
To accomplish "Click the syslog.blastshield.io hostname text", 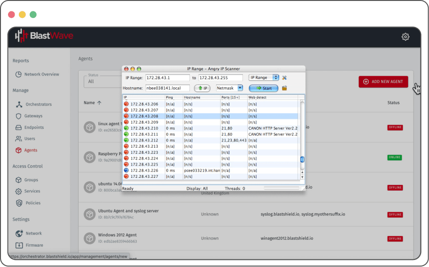I will 280,214.
